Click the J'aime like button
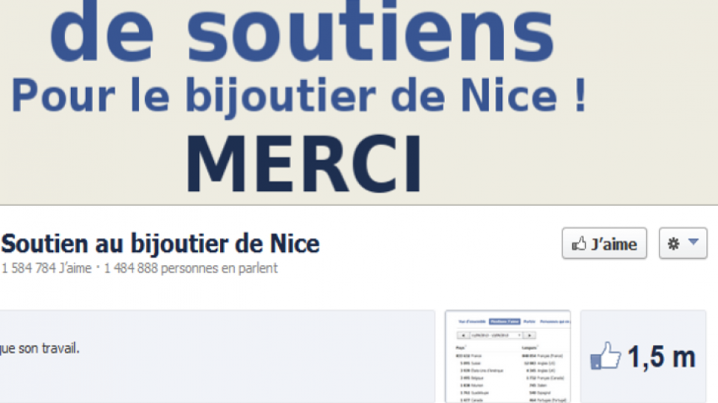This screenshot has width=718, height=403. coord(604,243)
